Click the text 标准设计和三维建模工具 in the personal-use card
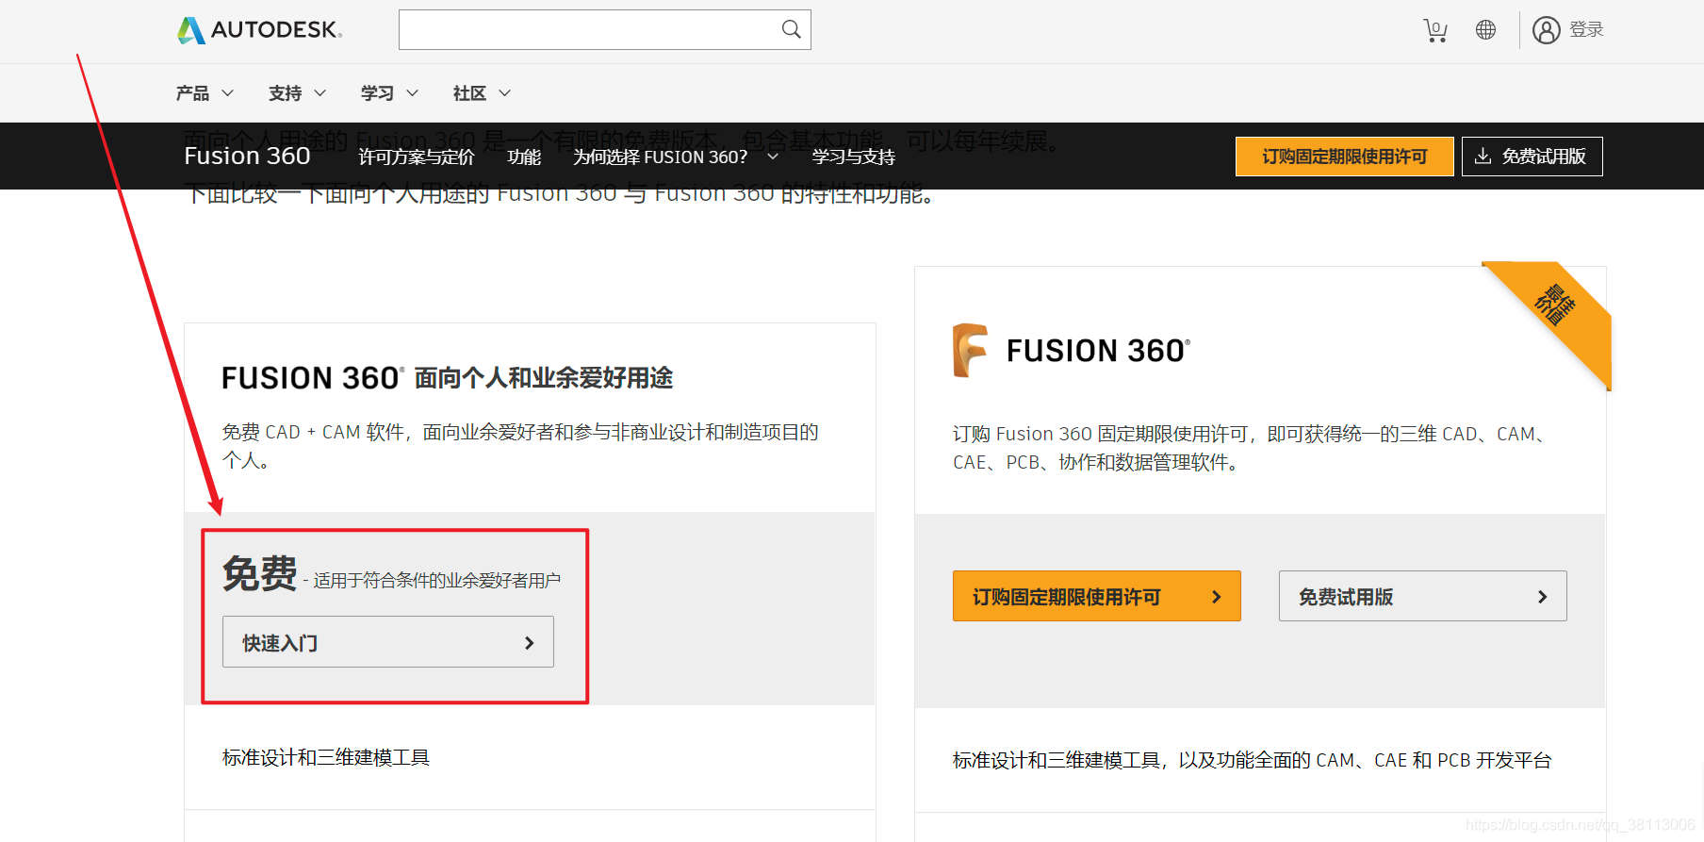This screenshot has height=842, width=1704. pos(326,757)
